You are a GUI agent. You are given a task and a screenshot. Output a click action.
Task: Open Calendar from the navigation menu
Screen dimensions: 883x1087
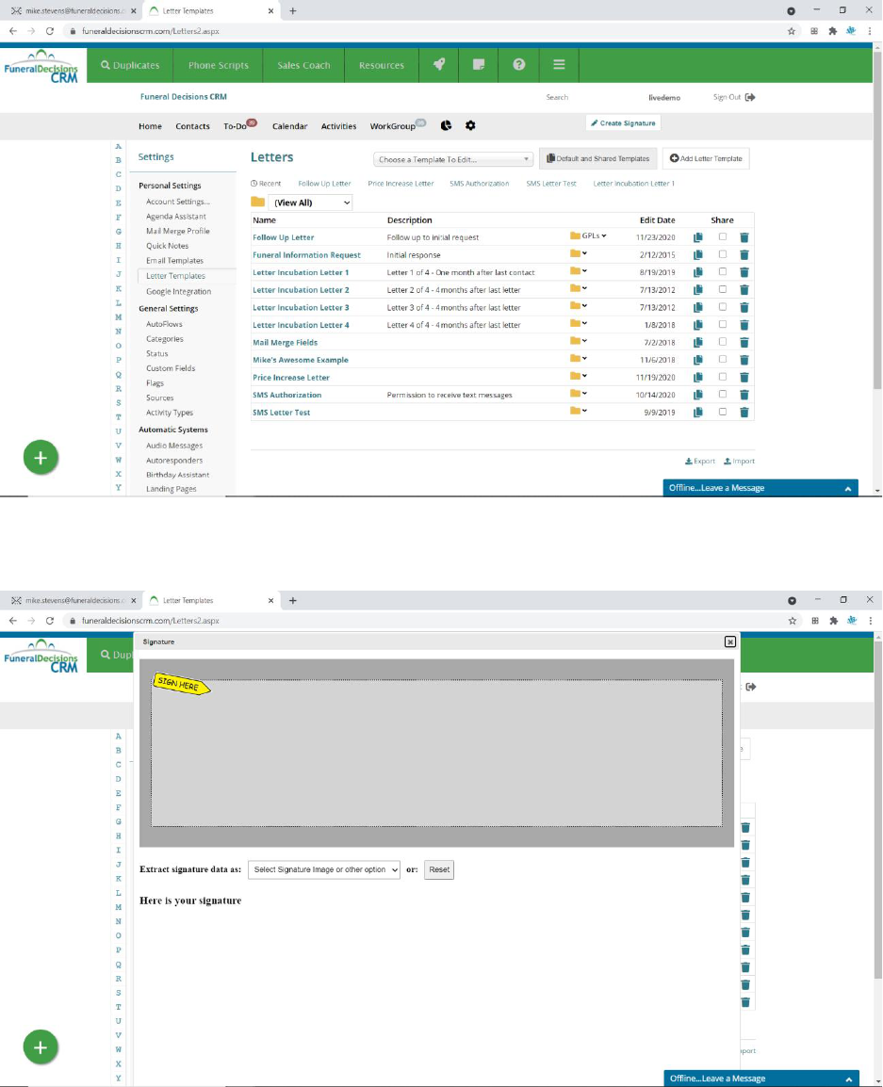pos(289,126)
